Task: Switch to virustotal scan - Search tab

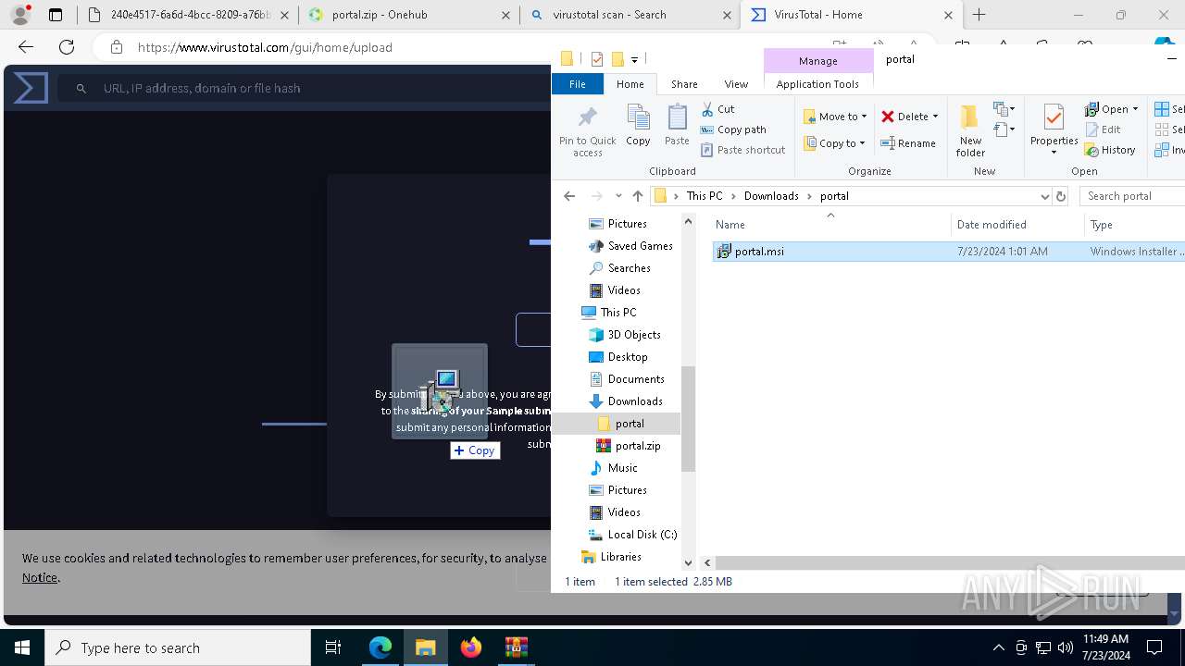Action: point(629,15)
